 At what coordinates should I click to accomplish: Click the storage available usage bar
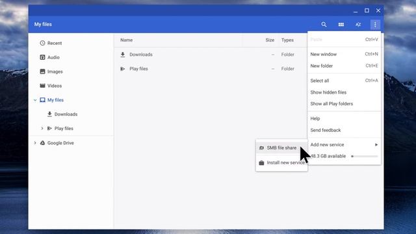[x=365, y=156]
